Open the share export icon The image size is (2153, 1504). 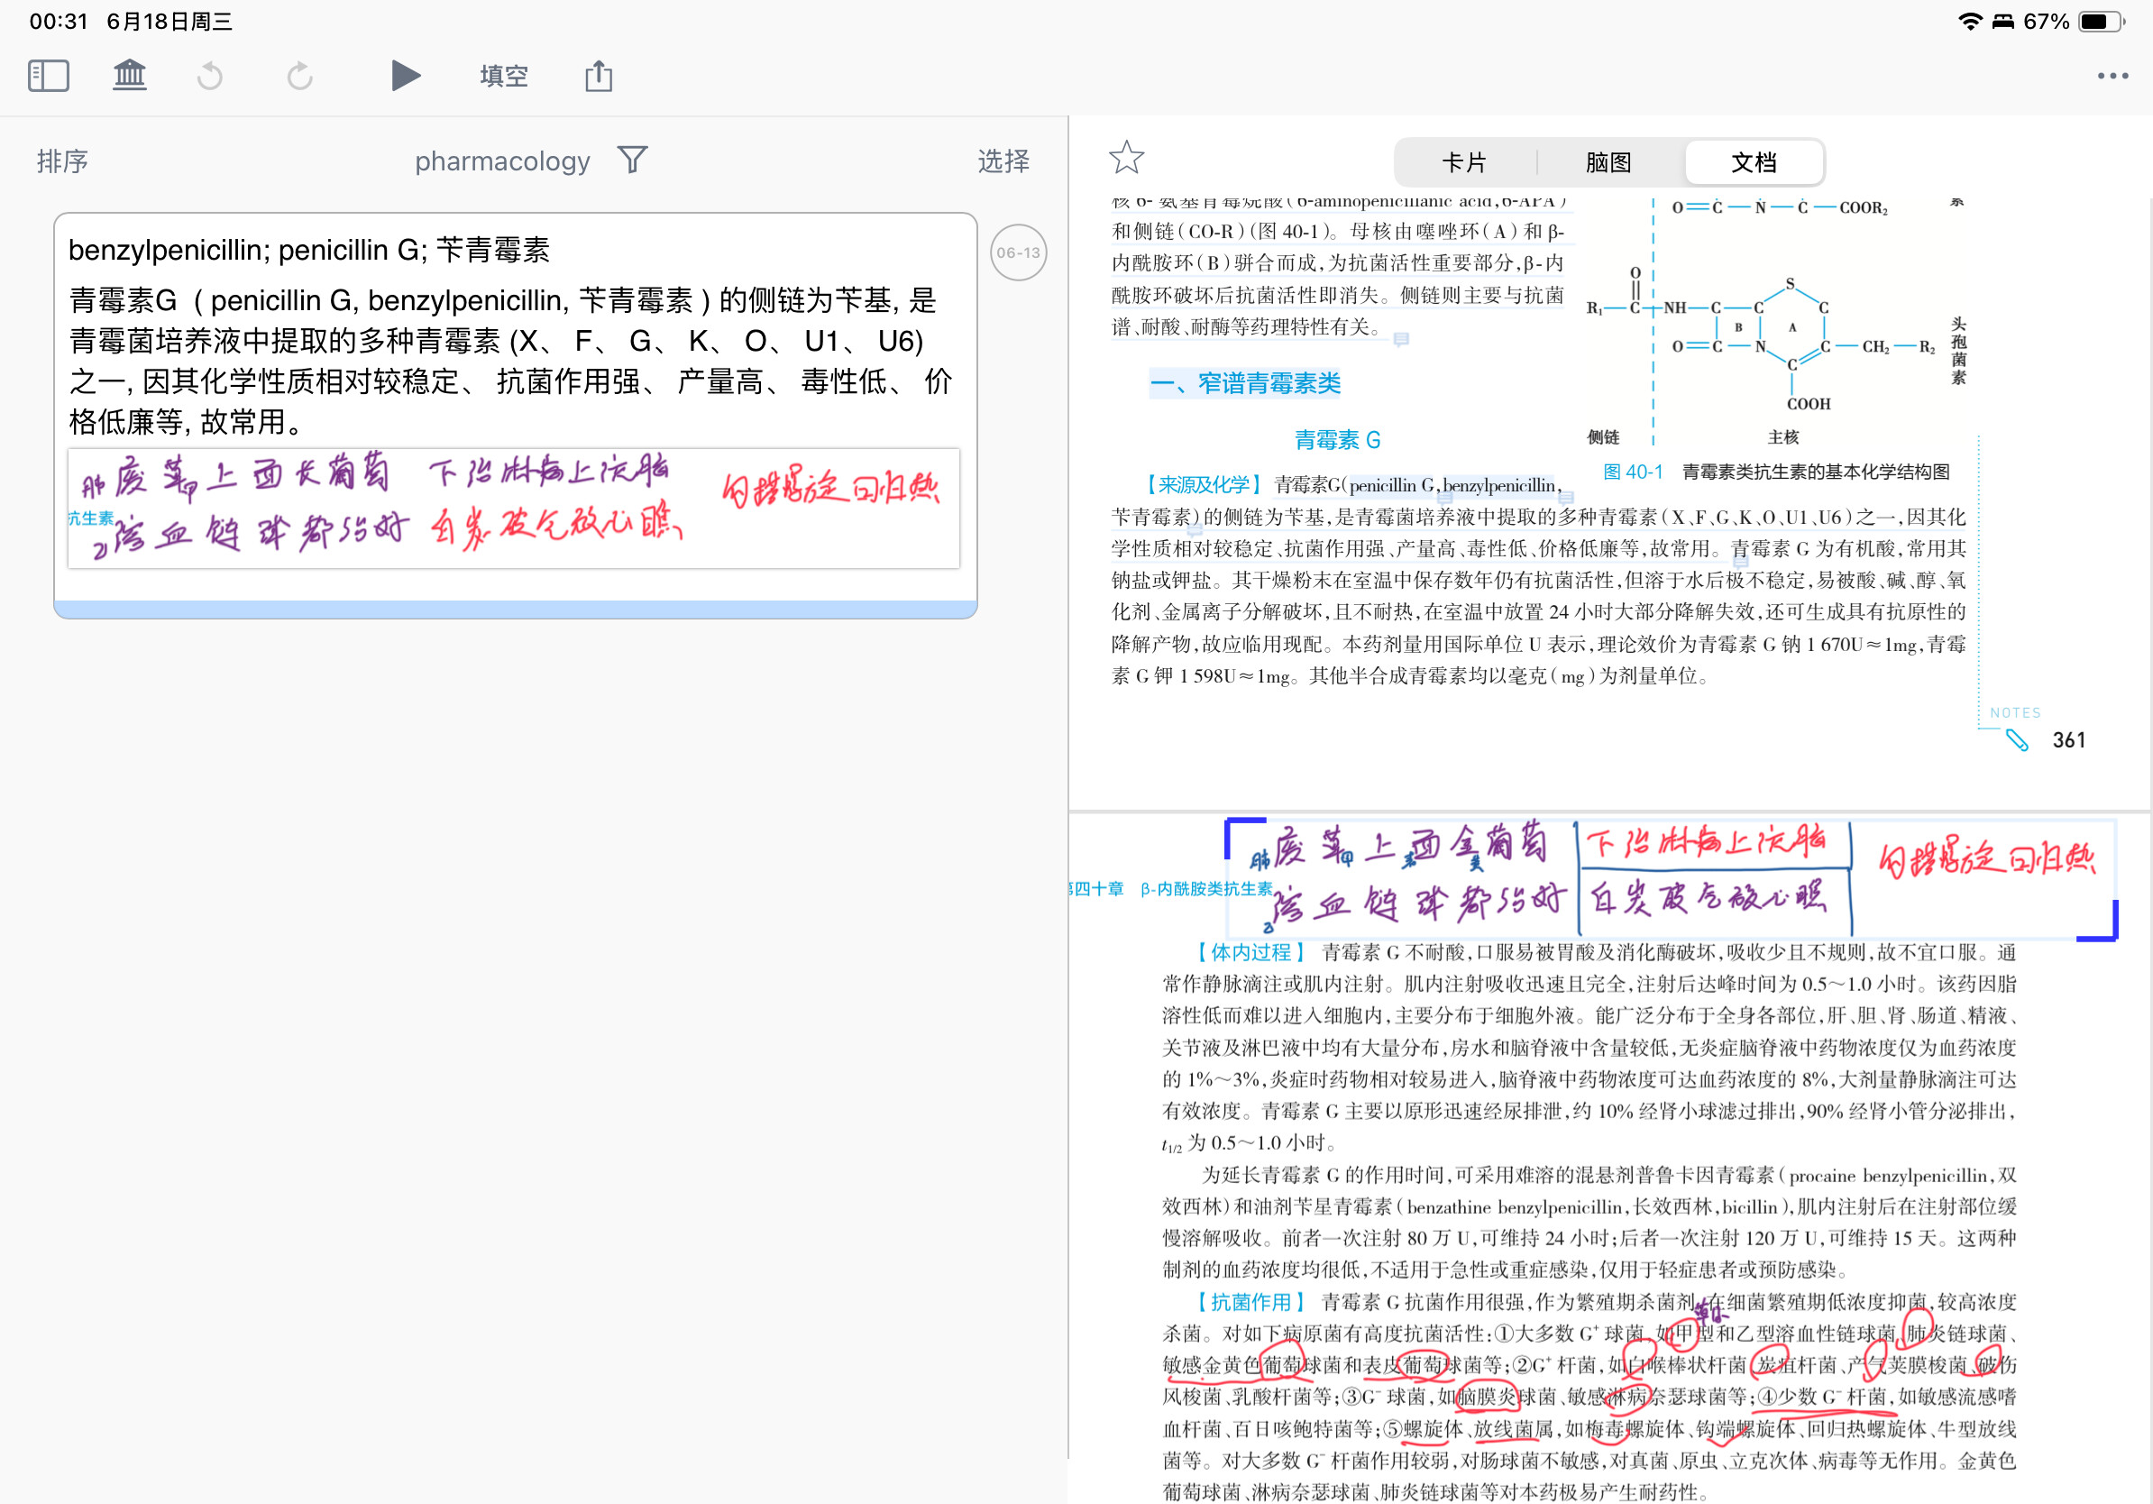tap(599, 76)
